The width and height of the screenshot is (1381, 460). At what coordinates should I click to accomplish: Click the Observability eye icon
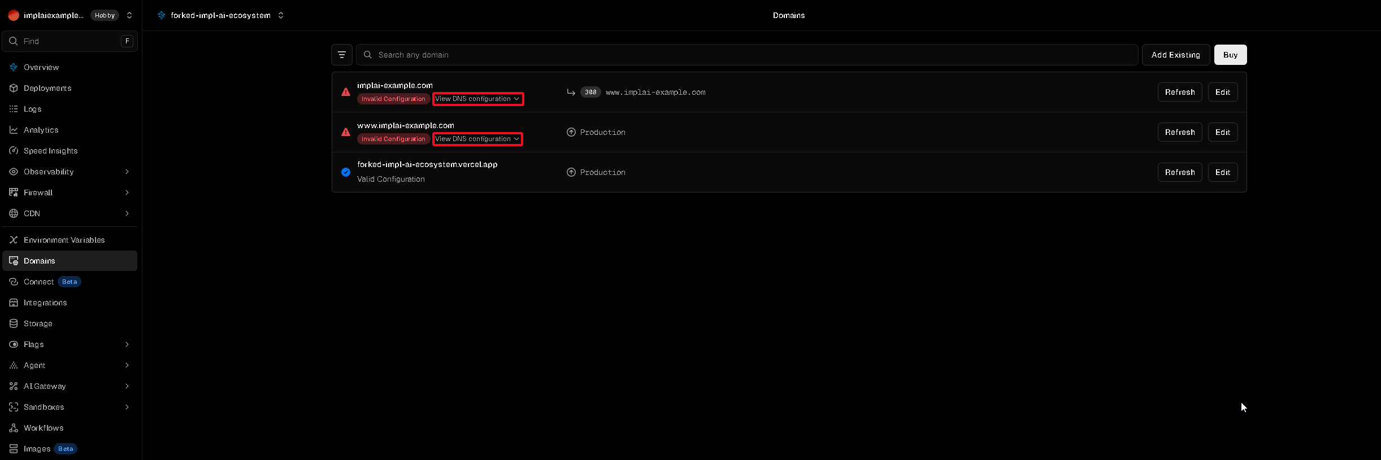point(14,172)
